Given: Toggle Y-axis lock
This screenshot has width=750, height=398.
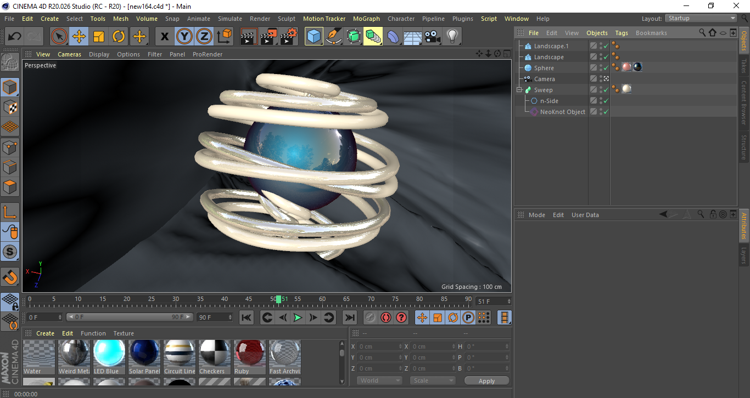Looking at the screenshot, I should (184, 37).
